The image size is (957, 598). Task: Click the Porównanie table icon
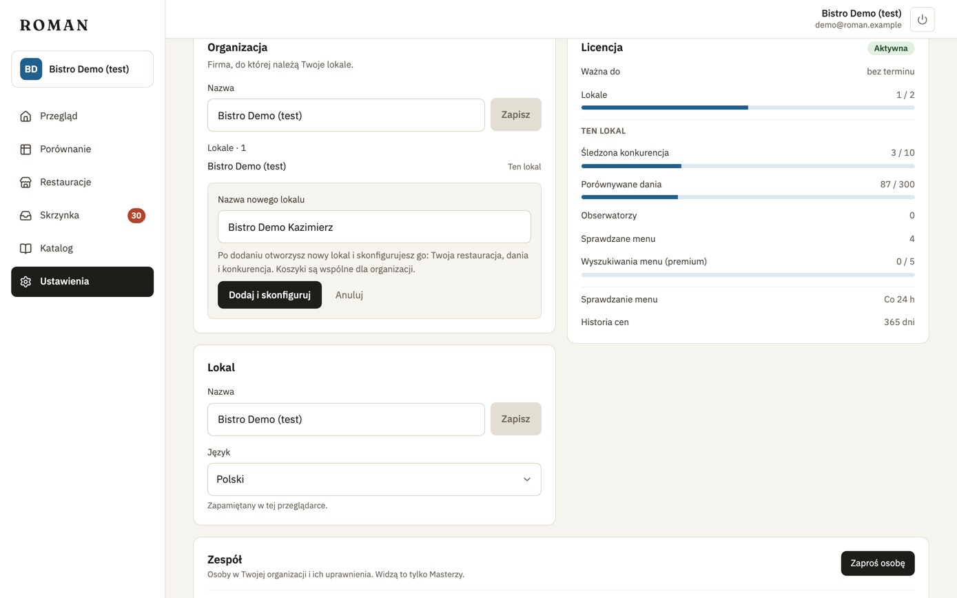[x=25, y=149]
